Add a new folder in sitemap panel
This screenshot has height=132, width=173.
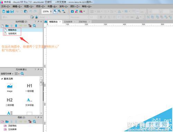click(7, 26)
